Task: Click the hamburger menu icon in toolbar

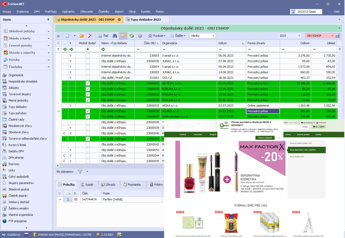Action: tap(58, 36)
